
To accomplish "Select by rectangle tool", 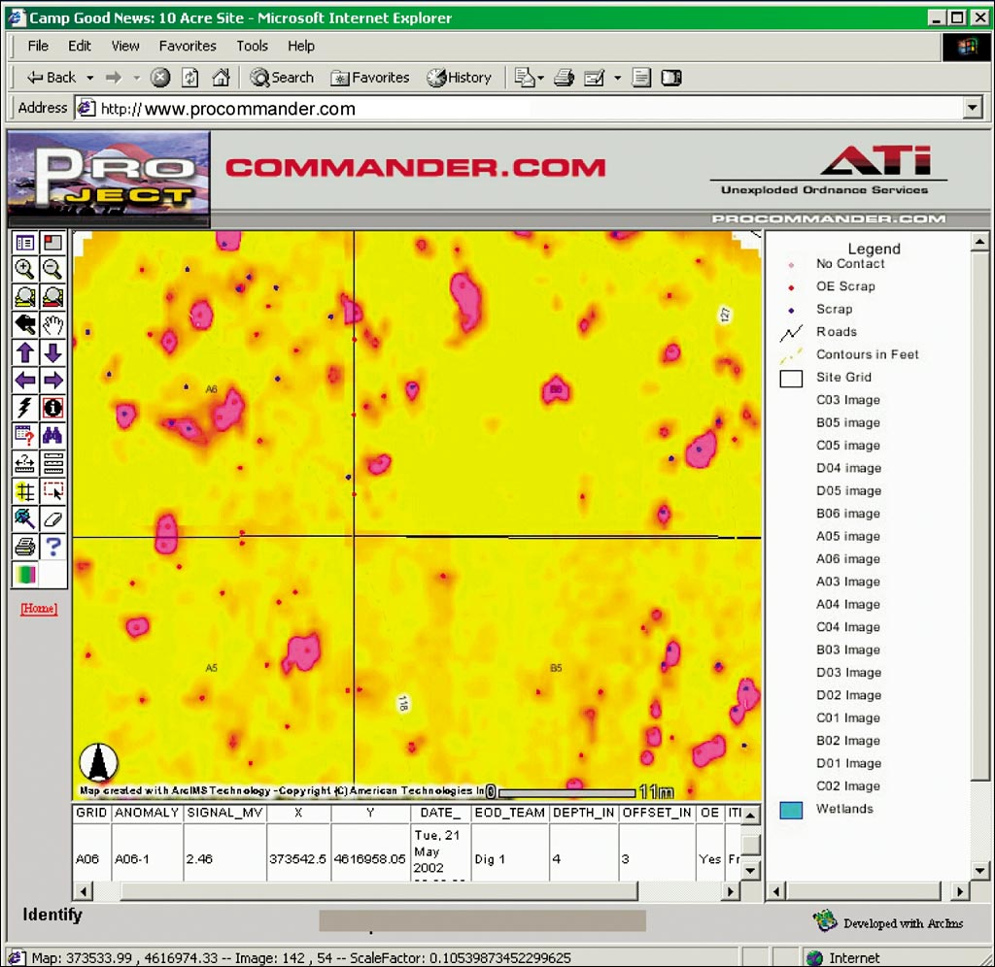I will pos(52,491).
